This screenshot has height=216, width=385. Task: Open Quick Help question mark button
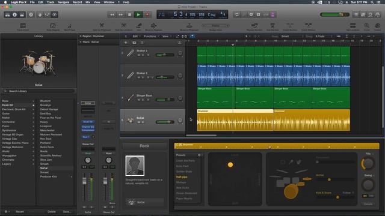pyautogui.click(x=31, y=14)
